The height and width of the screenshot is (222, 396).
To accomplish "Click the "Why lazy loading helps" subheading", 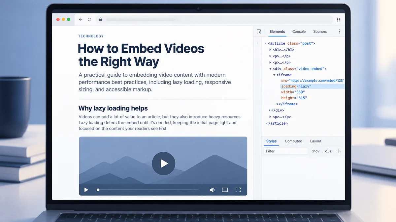I will [113, 108].
